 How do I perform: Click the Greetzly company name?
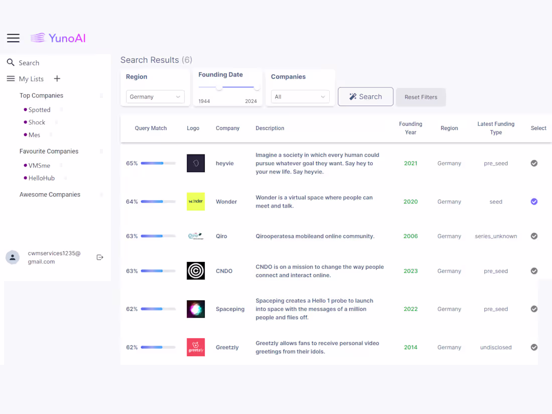227,347
